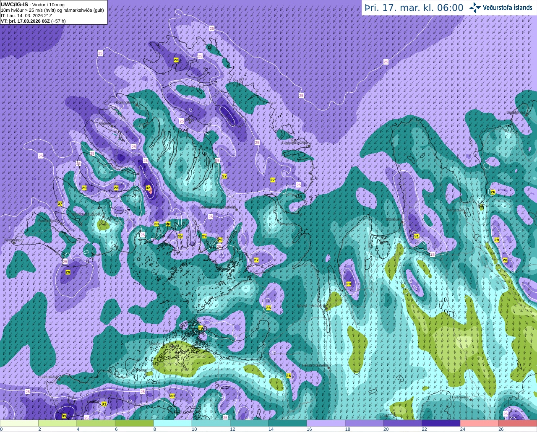Click the Gjögurflugvöllur station label
Viewport: 537px width, 432px height.
295,143
